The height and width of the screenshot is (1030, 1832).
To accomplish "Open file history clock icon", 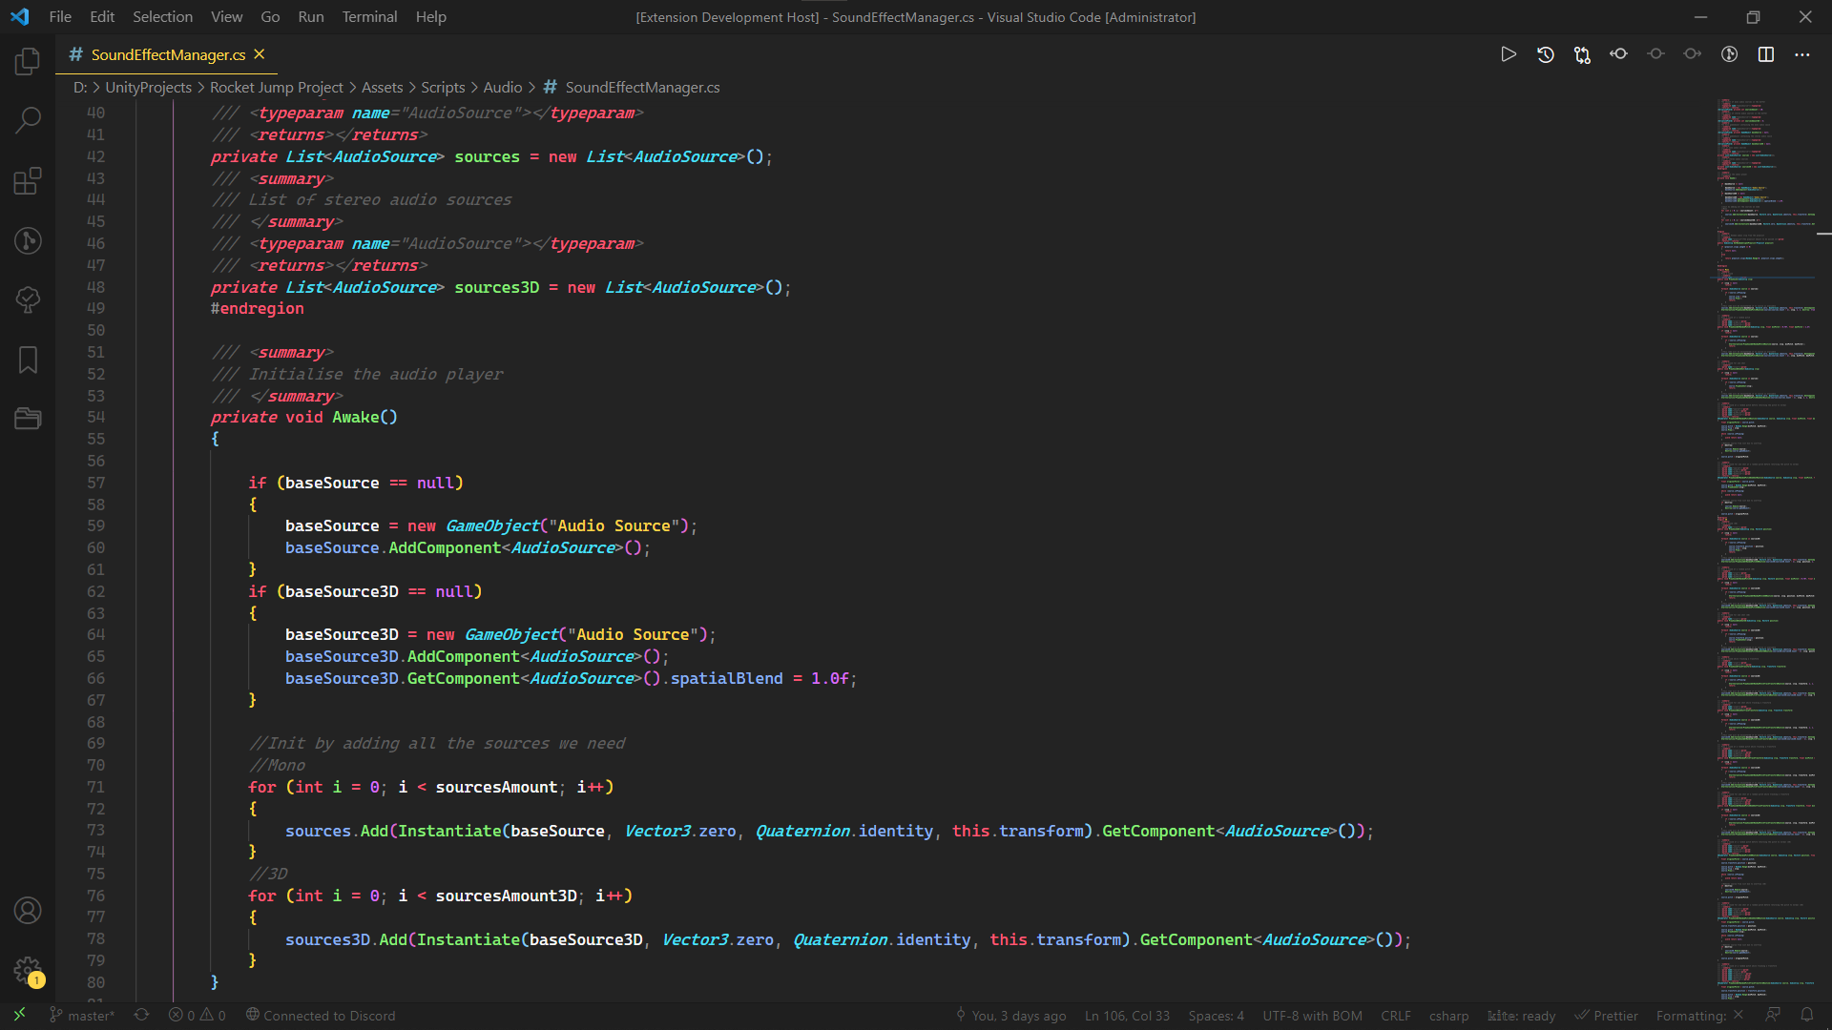I will 1546,54.
